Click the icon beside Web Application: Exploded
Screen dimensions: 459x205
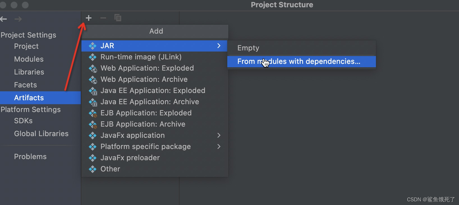click(93, 68)
